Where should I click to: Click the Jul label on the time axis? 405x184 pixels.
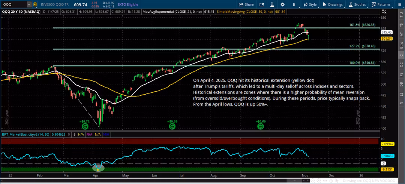point(181,175)
